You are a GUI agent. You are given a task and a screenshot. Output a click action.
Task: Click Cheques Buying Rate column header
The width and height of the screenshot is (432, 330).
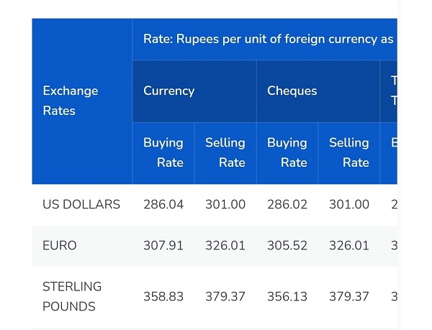click(287, 153)
